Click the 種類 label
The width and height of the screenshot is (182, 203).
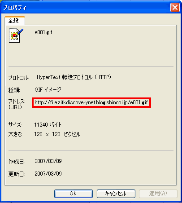(14, 90)
